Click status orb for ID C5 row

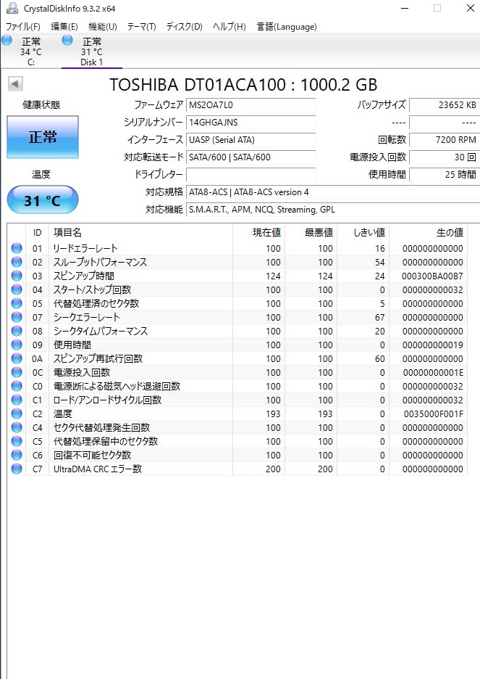click(17, 441)
